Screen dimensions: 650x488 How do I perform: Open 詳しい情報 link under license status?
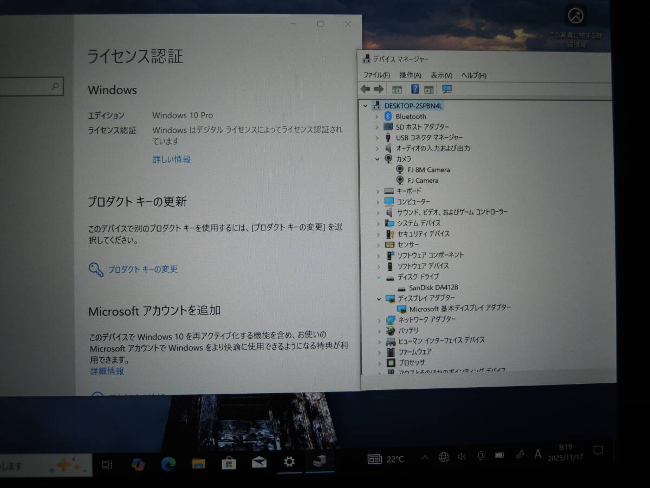tap(172, 159)
